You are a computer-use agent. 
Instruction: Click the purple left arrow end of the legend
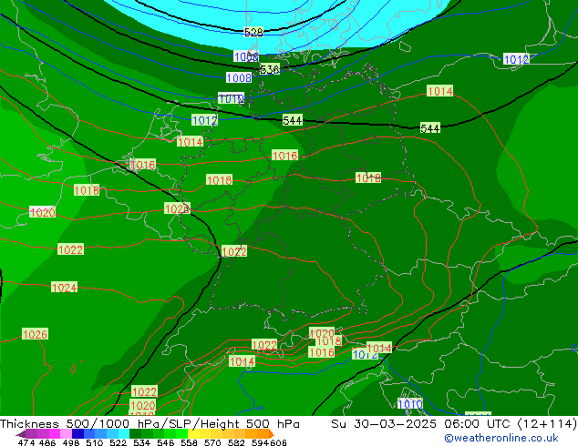[x=21, y=434]
